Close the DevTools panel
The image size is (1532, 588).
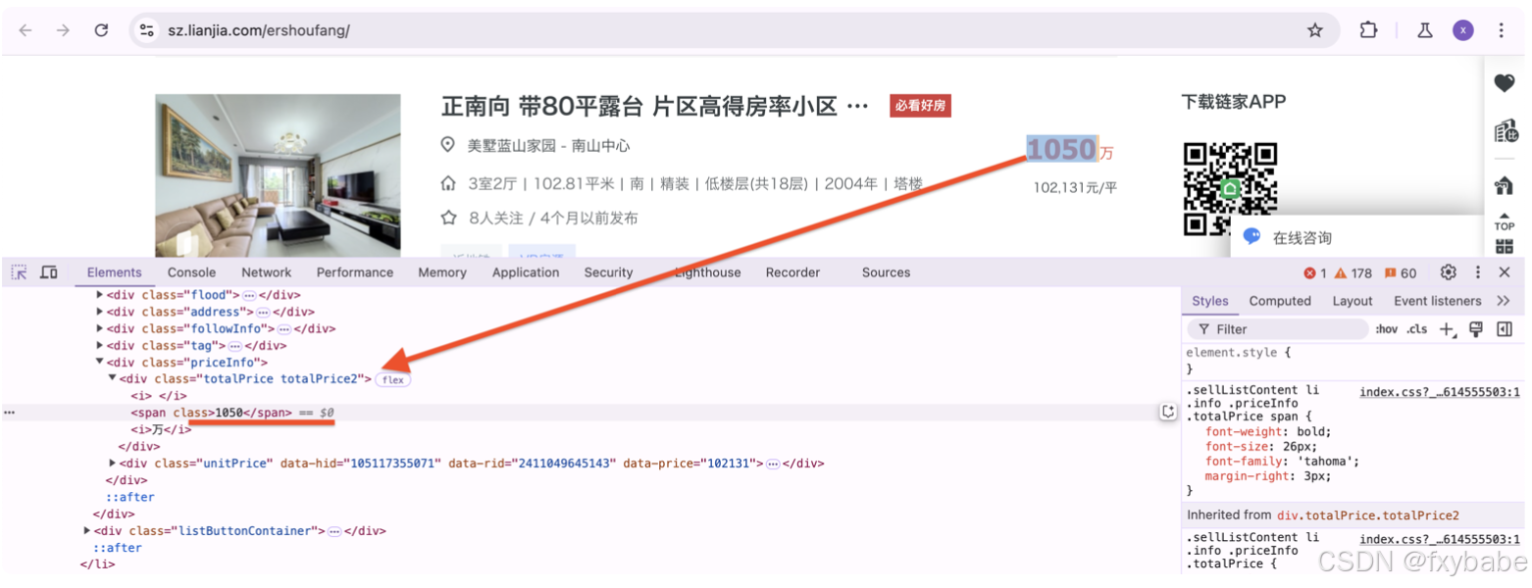click(x=1505, y=272)
